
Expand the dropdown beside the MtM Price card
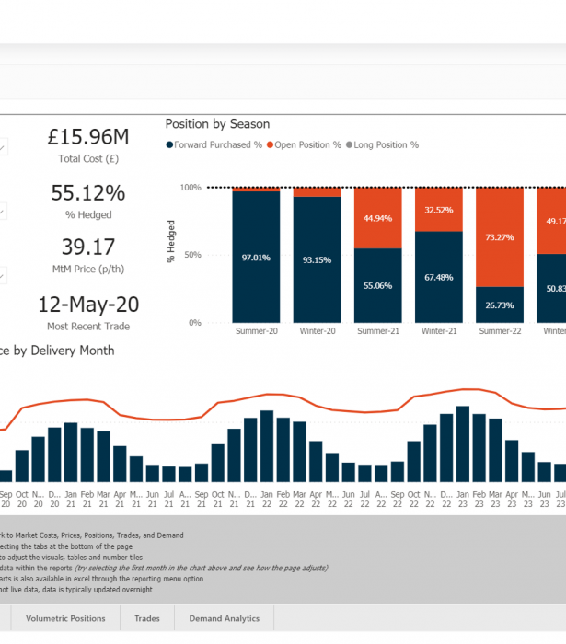coord(3,274)
